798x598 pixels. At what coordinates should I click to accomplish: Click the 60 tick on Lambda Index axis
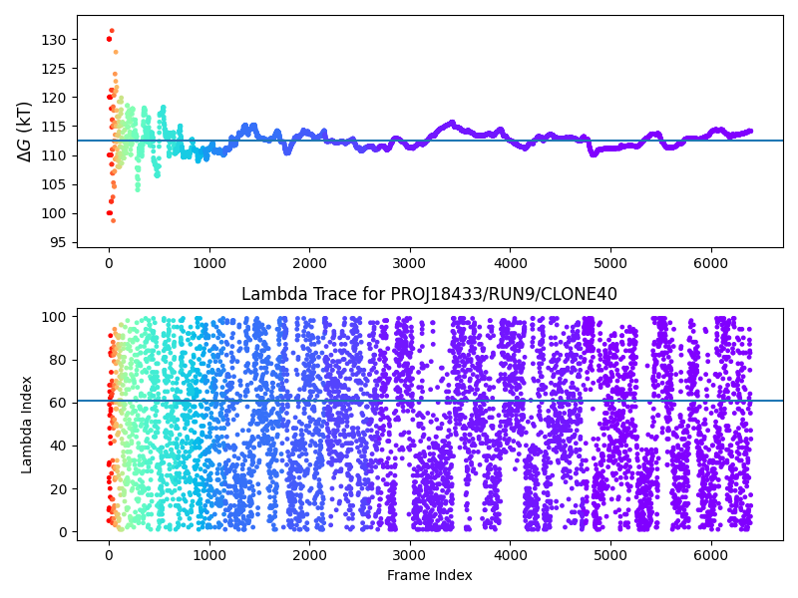coord(57,403)
